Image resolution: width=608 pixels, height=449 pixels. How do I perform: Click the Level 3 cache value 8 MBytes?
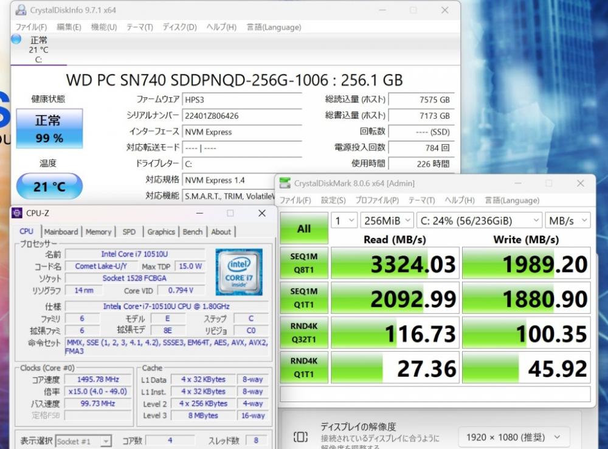pos(203,416)
